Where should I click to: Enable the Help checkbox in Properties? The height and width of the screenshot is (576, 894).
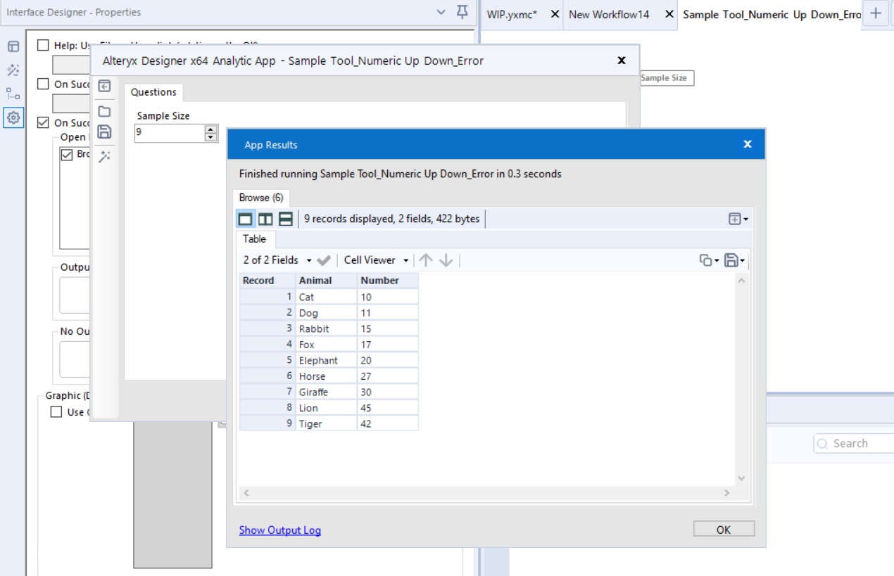44,46
